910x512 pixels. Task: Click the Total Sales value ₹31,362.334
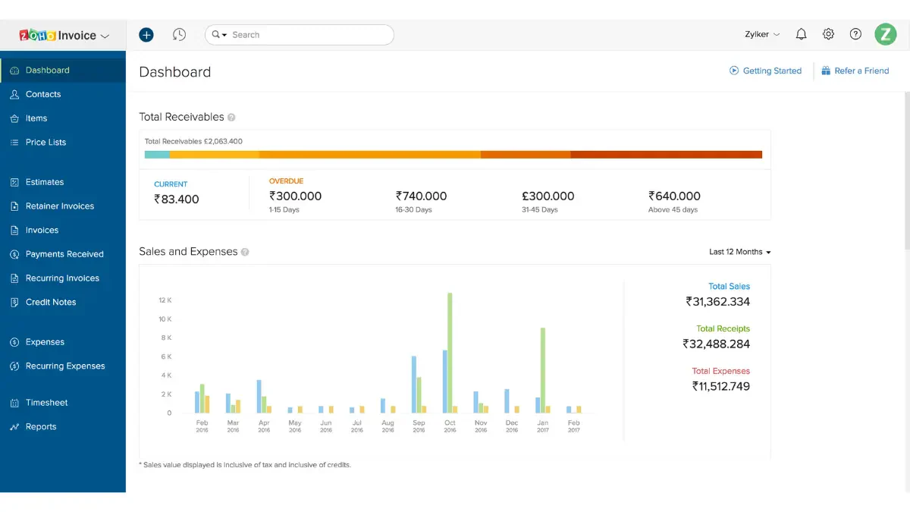pyautogui.click(x=718, y=302)
